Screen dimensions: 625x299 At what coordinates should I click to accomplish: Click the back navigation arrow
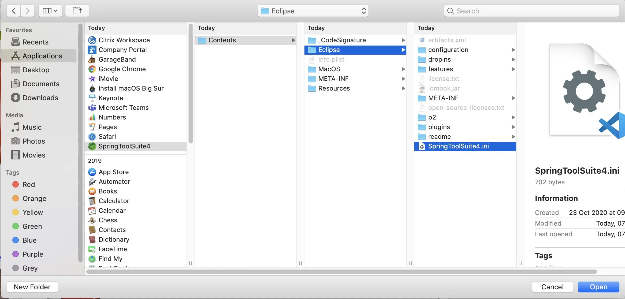(14, 11)
